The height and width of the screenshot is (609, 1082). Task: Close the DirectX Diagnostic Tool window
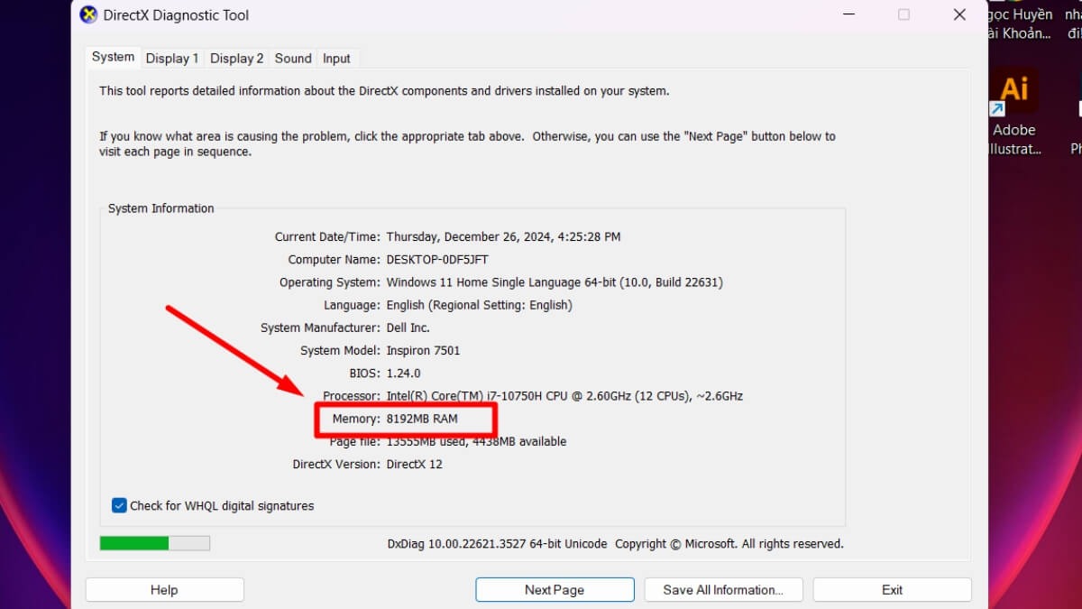coord(959,14)
